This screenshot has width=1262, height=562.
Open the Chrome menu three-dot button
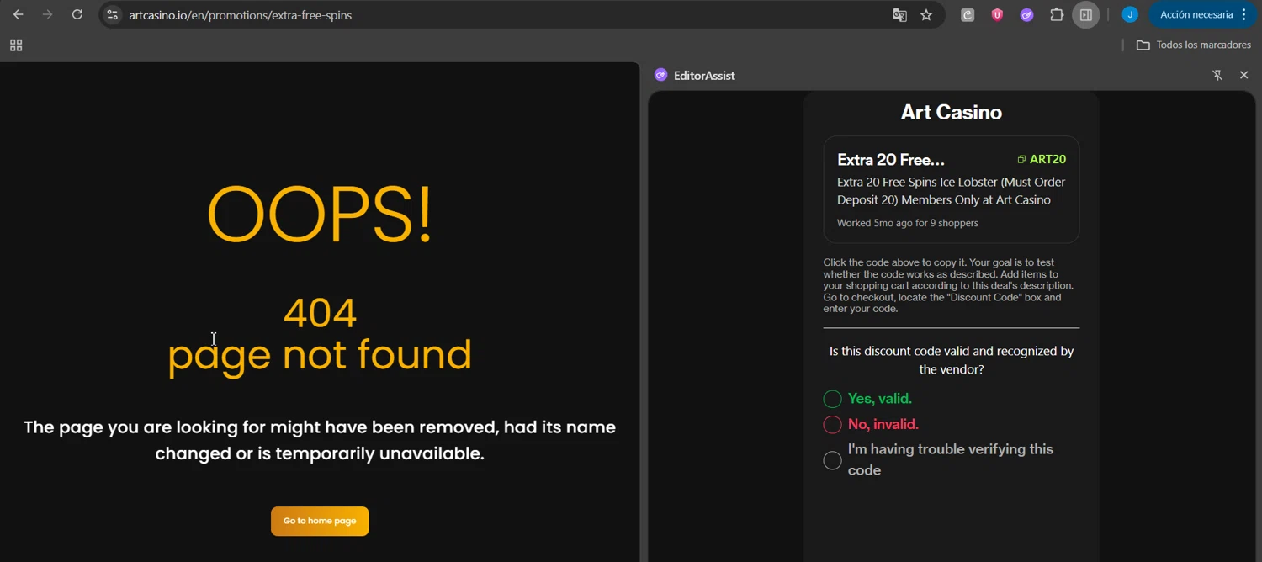(1243, 15)
